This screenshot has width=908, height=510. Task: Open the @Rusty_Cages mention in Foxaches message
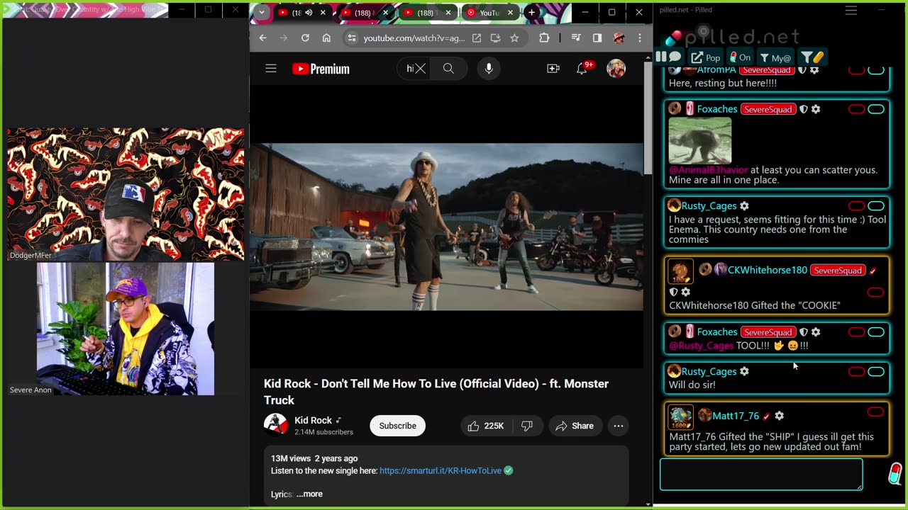click(701, 346)
